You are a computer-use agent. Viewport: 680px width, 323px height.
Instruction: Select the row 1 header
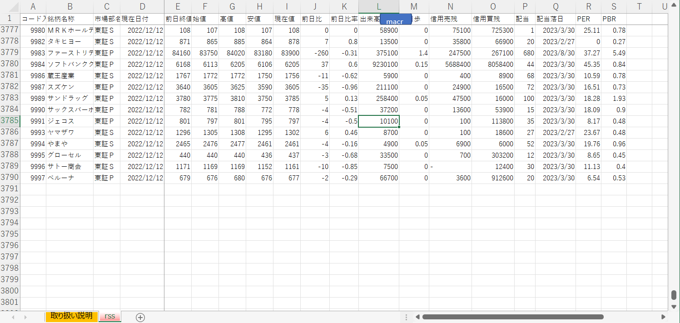pyautogui.click(x=10, y=19)
